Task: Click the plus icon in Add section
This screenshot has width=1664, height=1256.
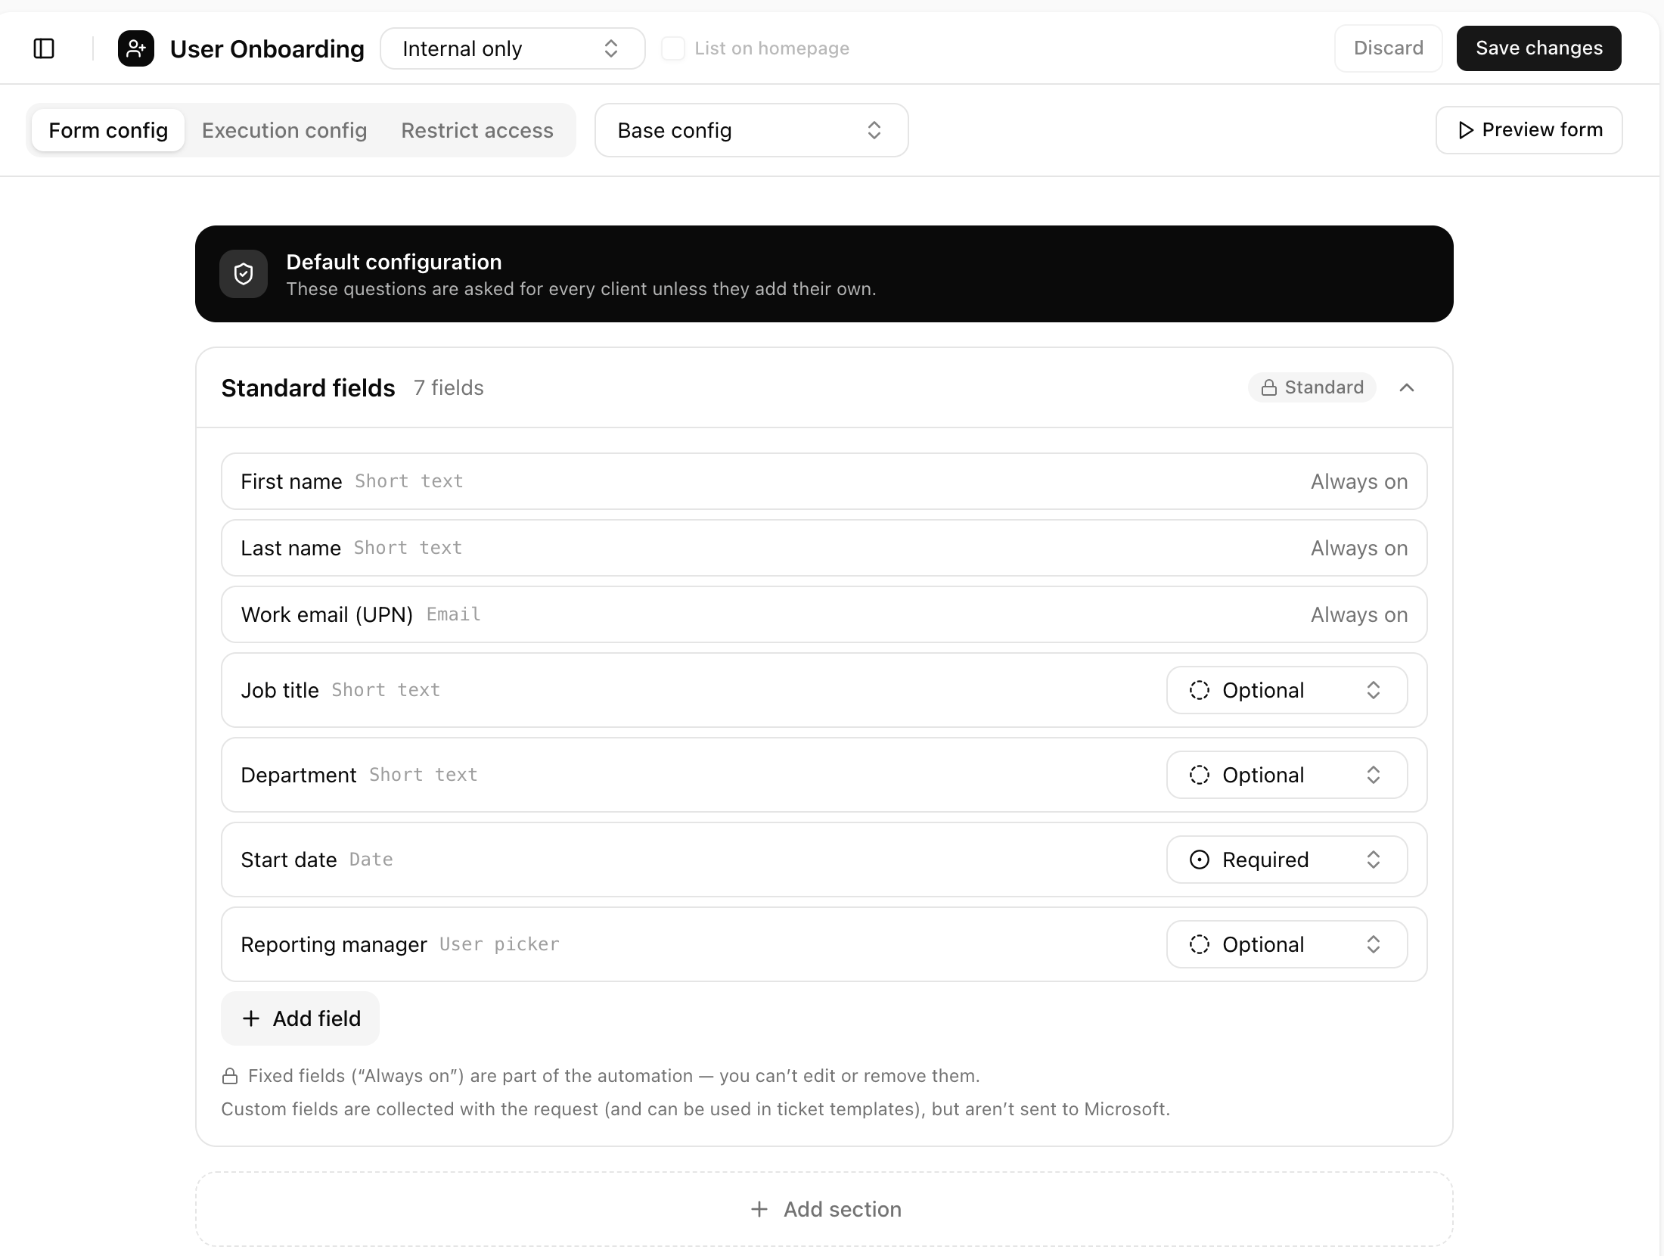Action: coord(759,1209)
